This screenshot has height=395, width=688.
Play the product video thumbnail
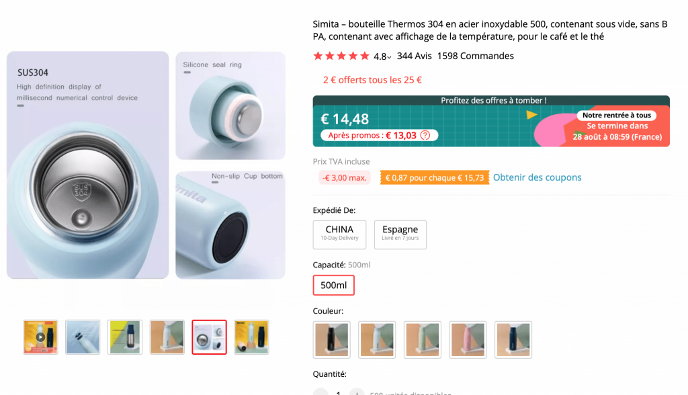tap(40, 337)
